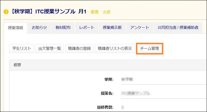Click the 学期: label

pyautogui.click(x=109, y=79)
